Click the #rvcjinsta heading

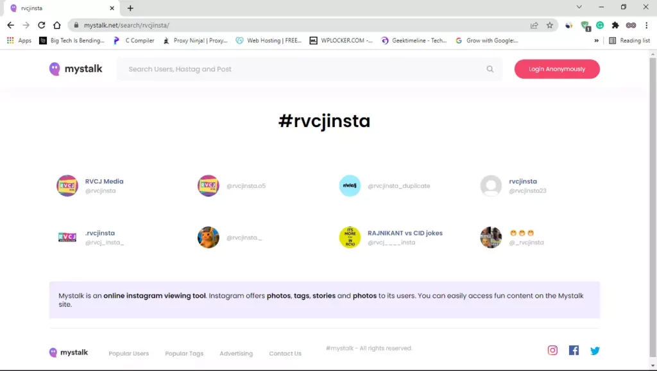(324, 121)
